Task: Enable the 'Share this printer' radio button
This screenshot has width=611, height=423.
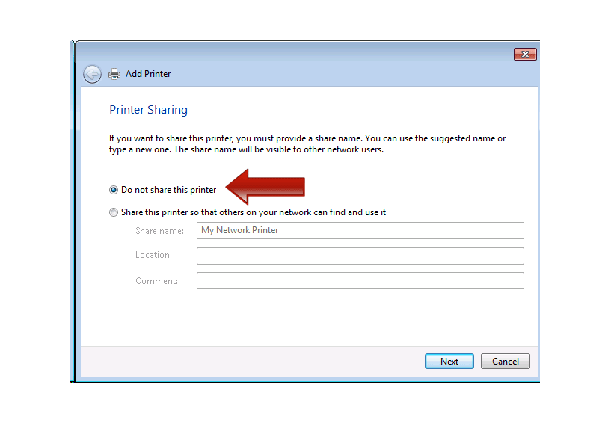Action: pos(114,212)
